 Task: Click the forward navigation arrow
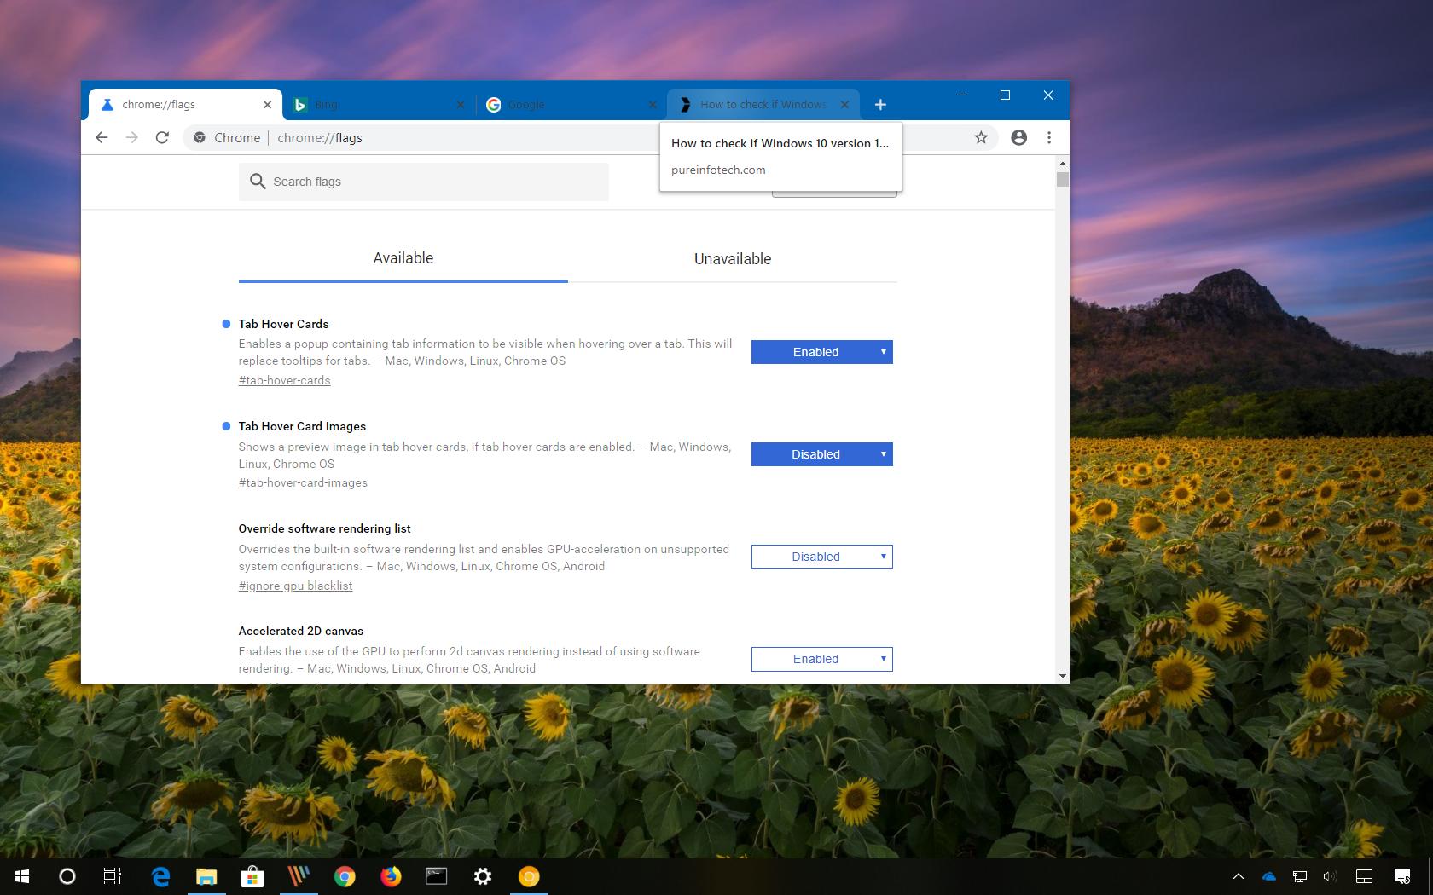point(131,137)
